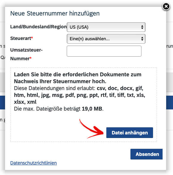Click the up-down arrows of the US (USA) select
The height and width of the screenshot is (175, 173).
point(142,27)
